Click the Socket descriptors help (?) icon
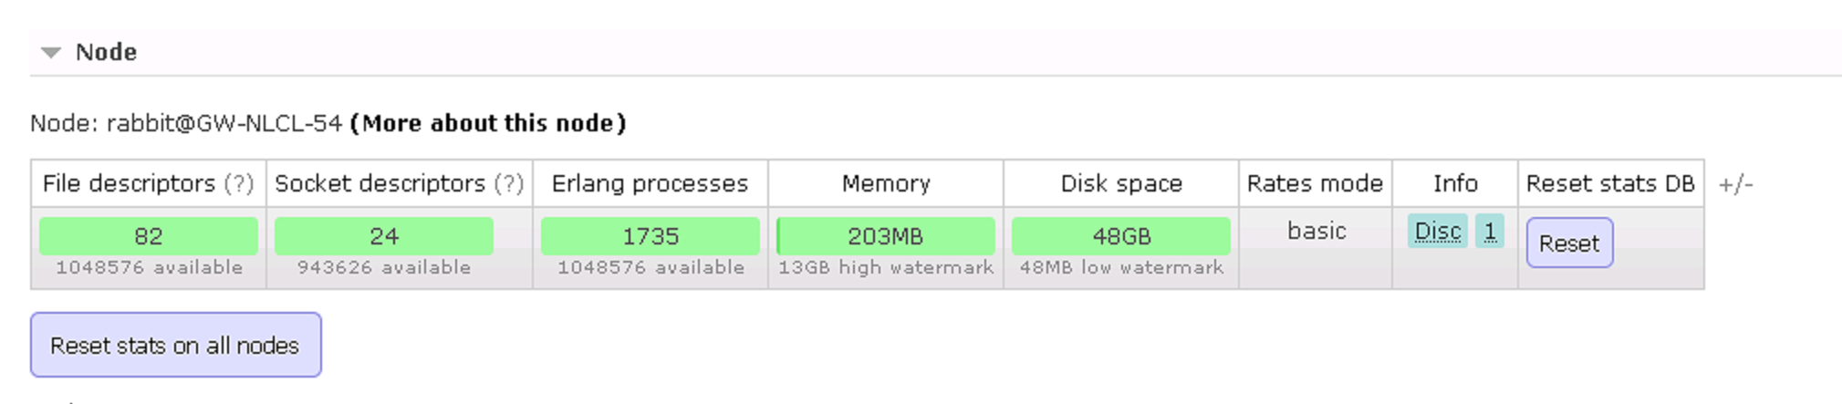The width and height of the screenshot is (1842, 404). 509,183
